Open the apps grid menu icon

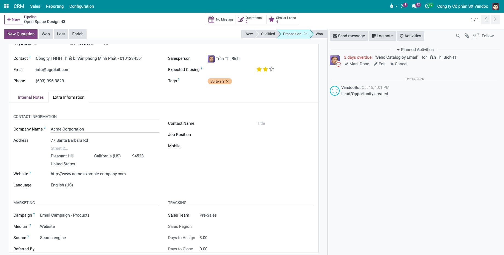point(6,6)
